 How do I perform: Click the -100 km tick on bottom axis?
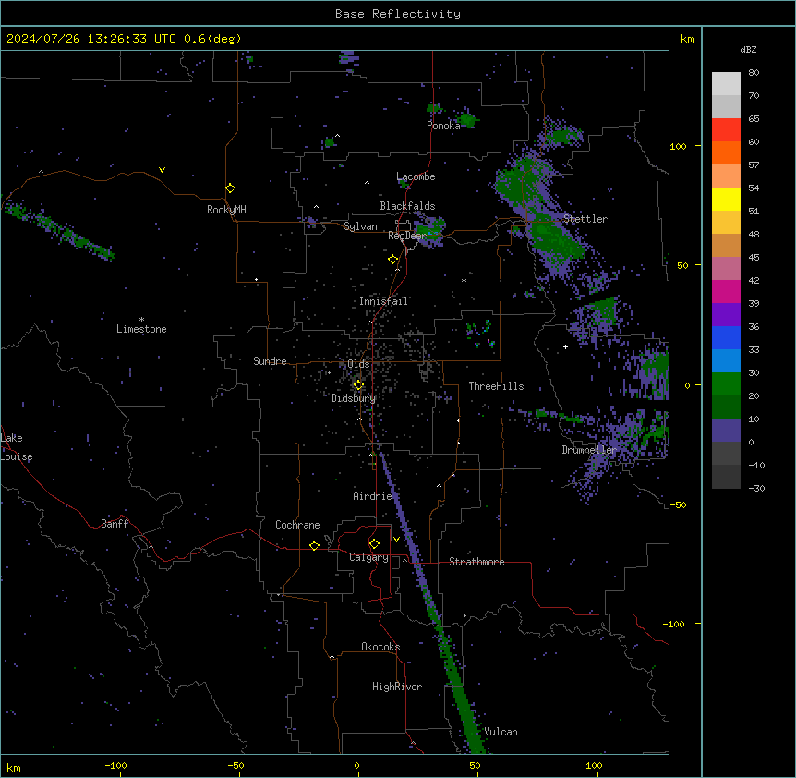pos(115,766)
